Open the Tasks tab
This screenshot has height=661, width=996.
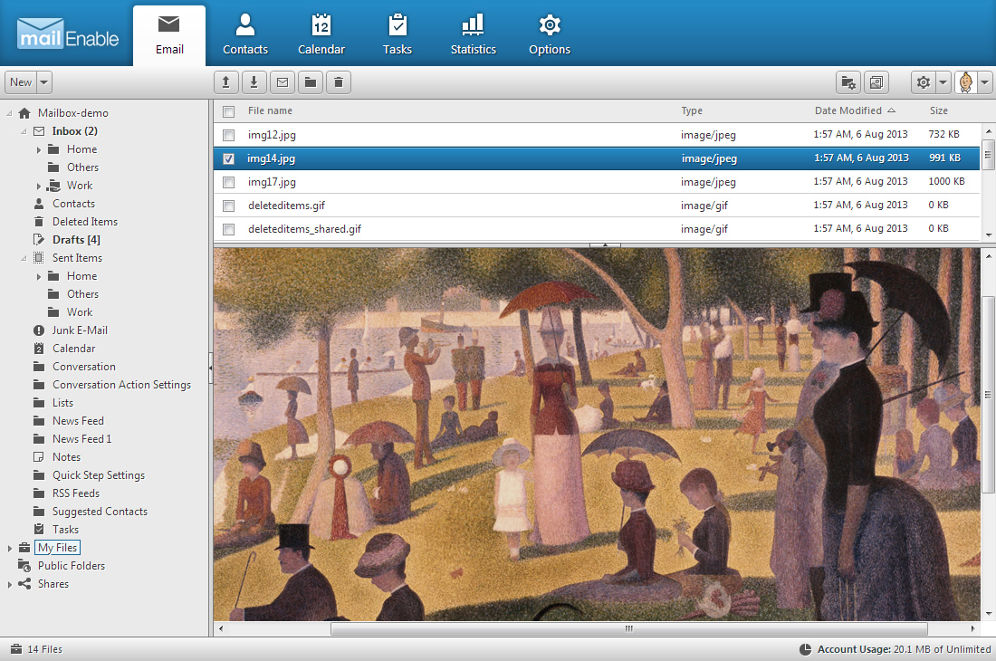click(x=397, y=35)
